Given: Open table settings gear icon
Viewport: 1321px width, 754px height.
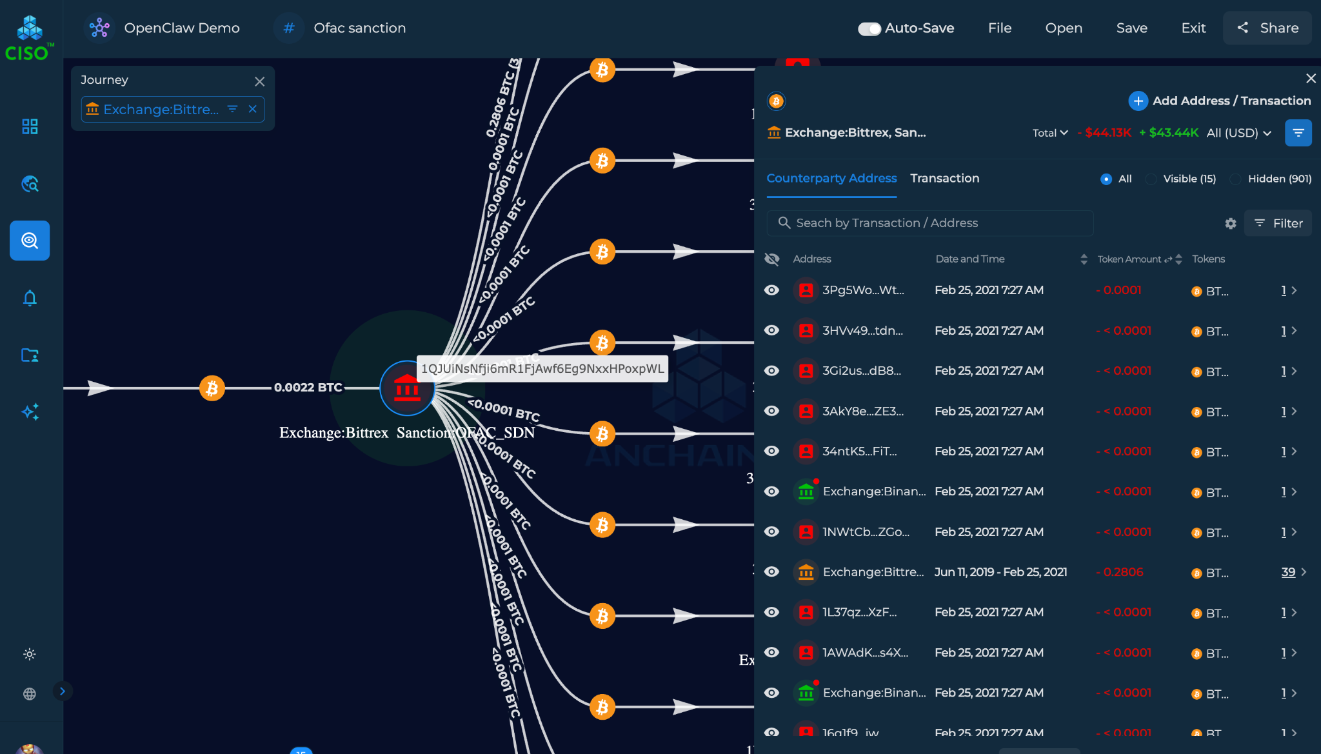Looking at the screenshot, I should (x=1231, y=223).
